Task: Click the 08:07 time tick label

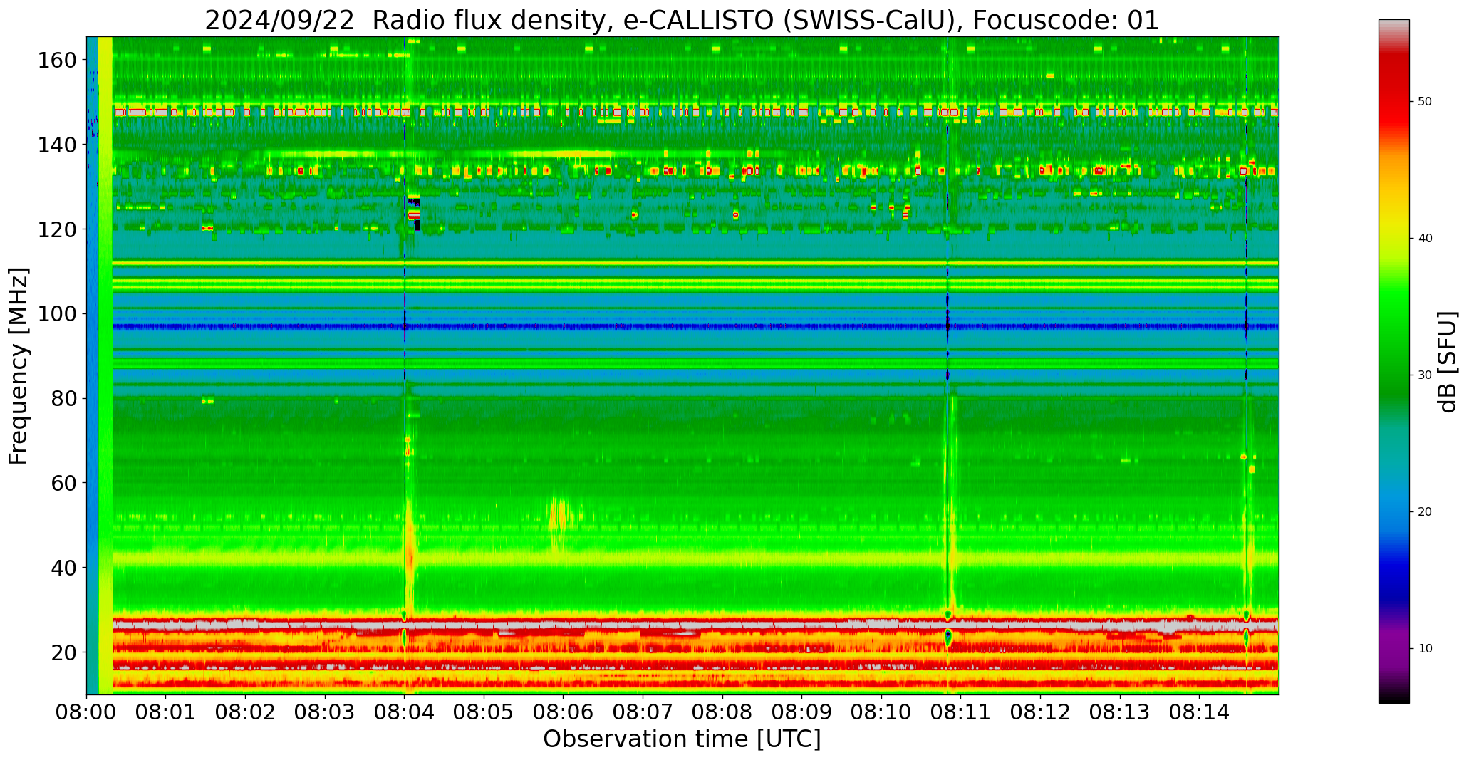Action: [643, 712]
